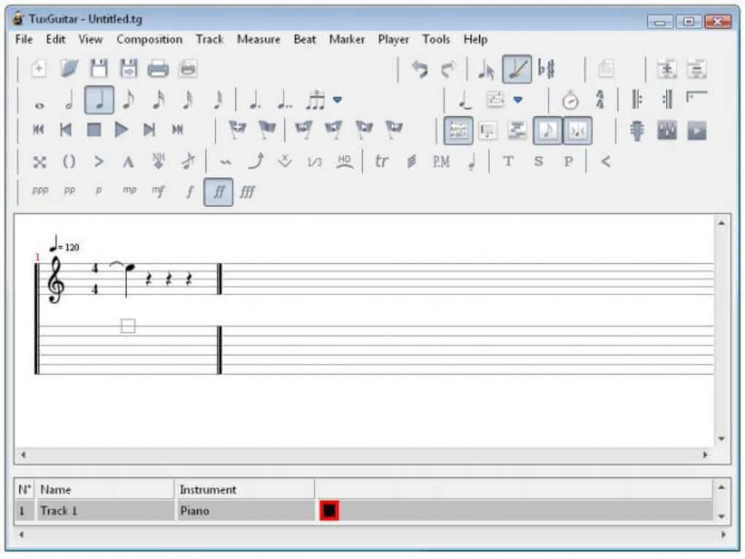Click the undo arrow icon
The height and width of the screenshot is (559, 745).
[x=420, y=69]
